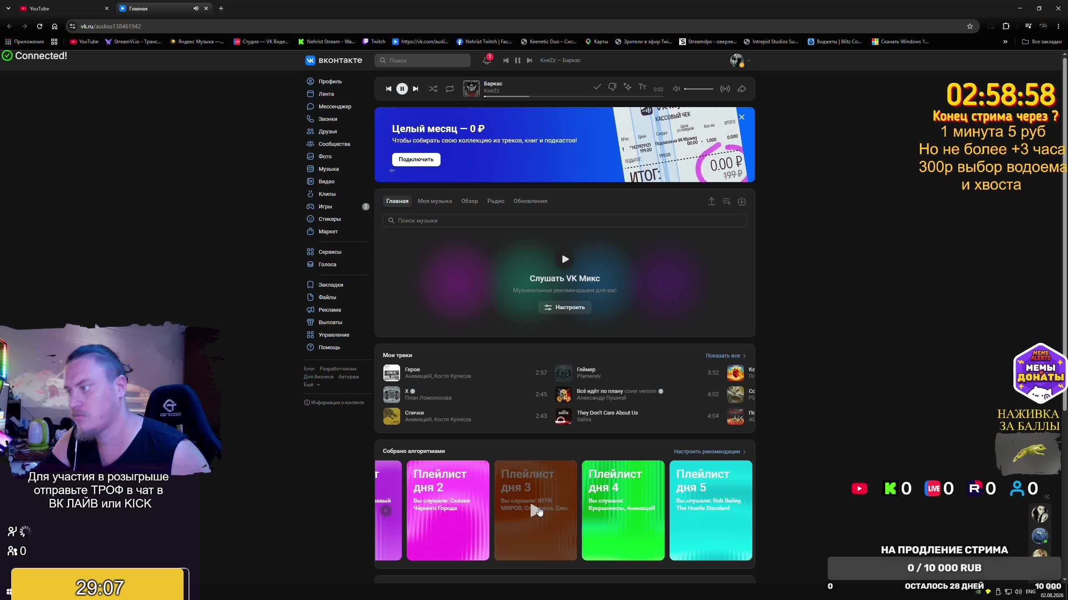Screen dimensions: 1068x600
Task: Switch to Обзор tab
Action: coord(469,201)
